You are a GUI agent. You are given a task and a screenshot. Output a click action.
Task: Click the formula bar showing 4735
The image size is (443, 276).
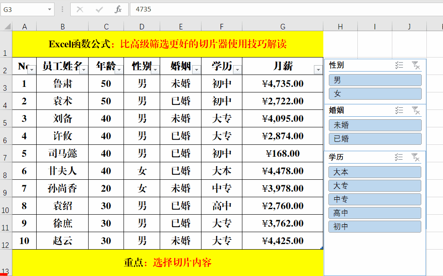pos(287,9)
